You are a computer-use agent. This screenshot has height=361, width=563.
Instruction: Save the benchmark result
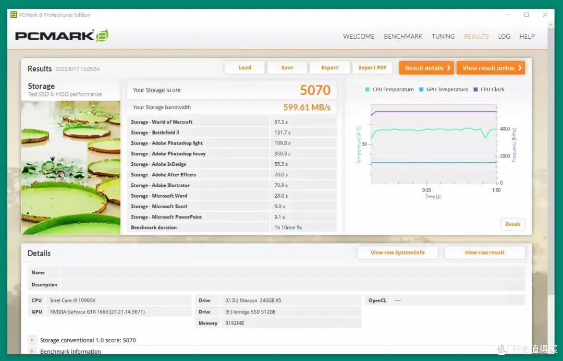[x=287, y=68]
